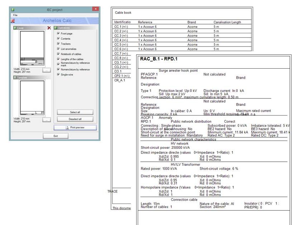Toggle Lengths of the cables checkbox
The image size is (303, 225).
point(58,59)
